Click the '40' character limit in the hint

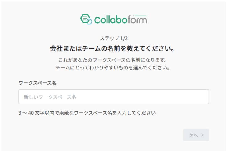(x=31, y=113)
